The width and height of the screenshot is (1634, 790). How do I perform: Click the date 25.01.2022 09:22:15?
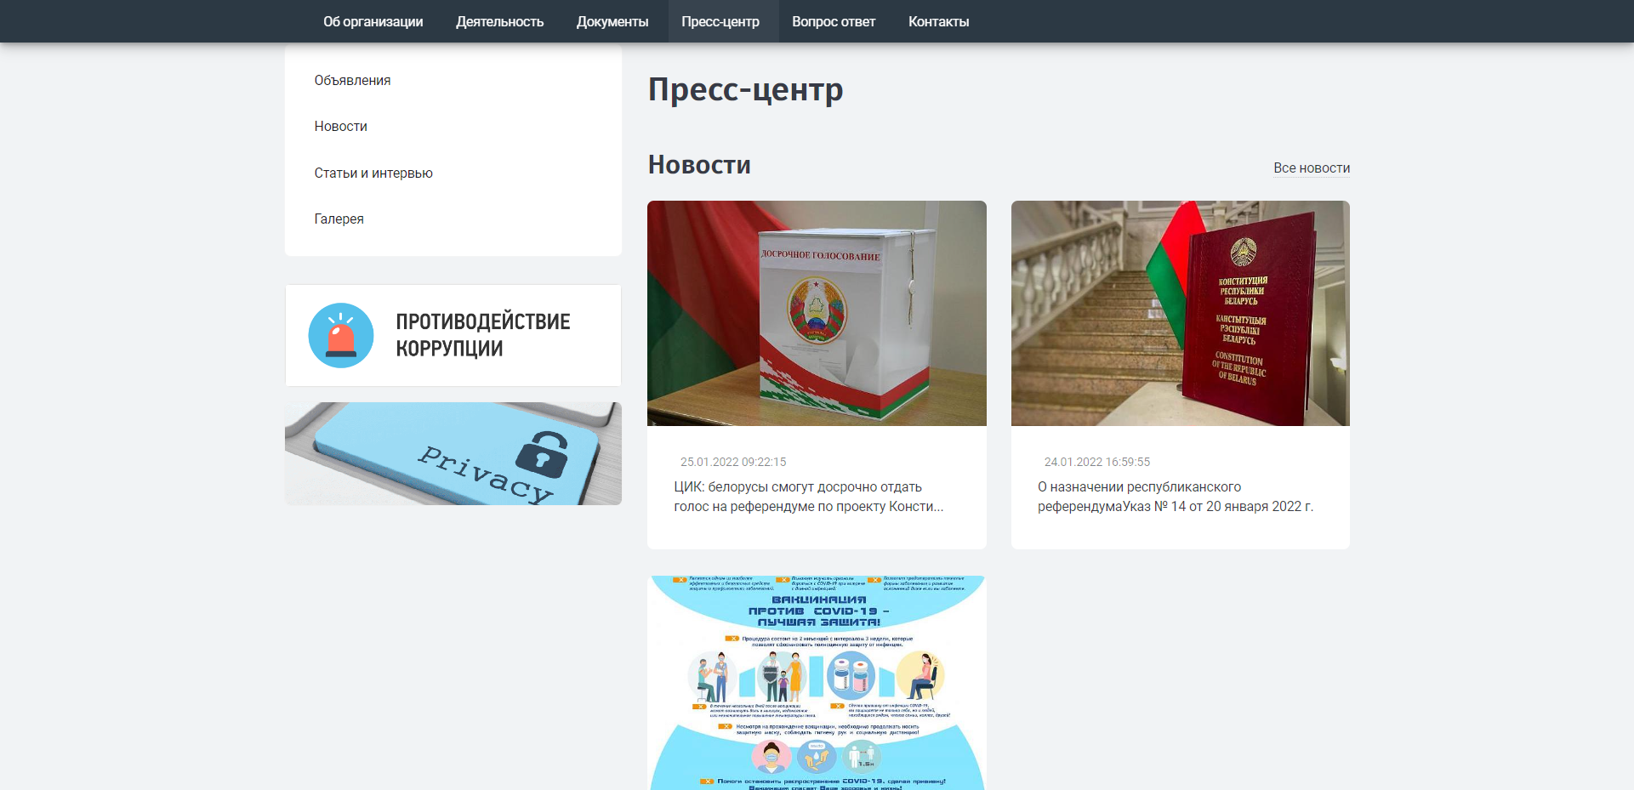pos(733,462)
